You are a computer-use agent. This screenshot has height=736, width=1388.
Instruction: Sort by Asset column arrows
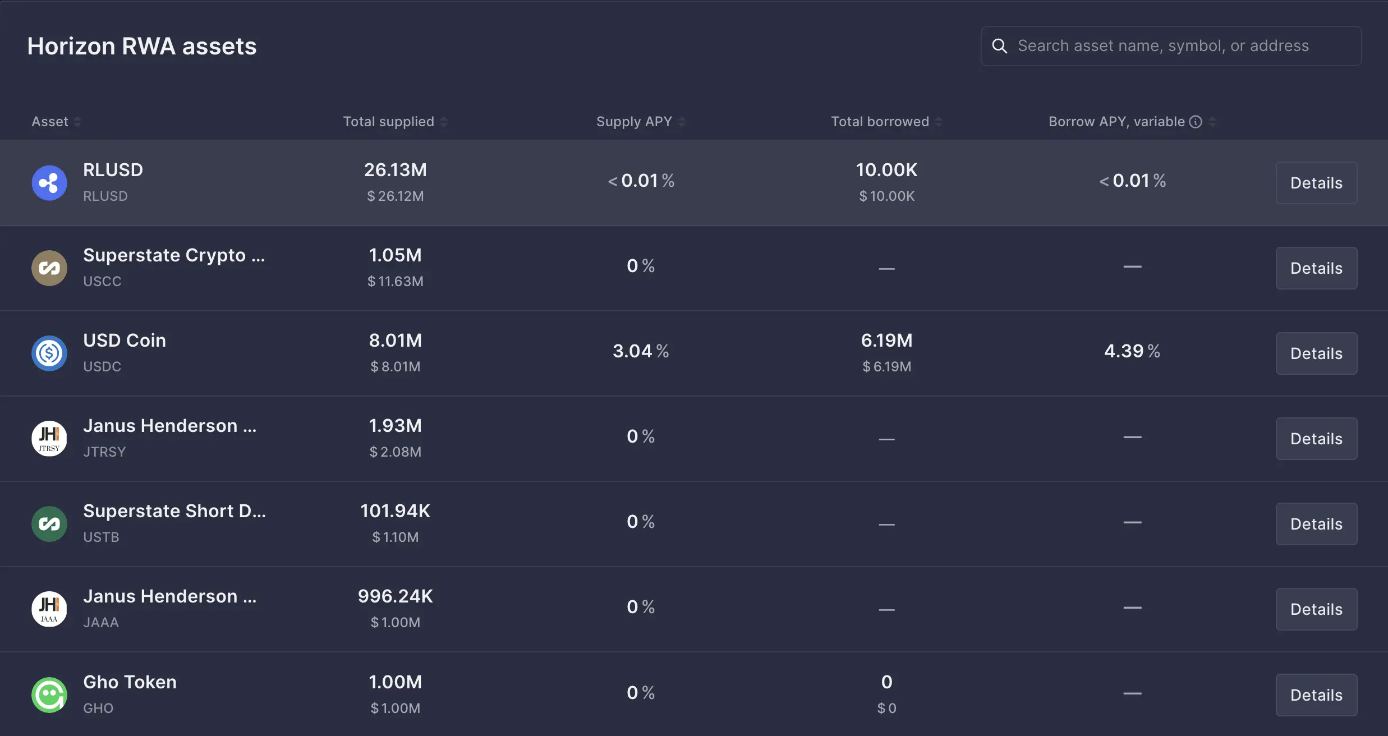[x=77, y=122]
